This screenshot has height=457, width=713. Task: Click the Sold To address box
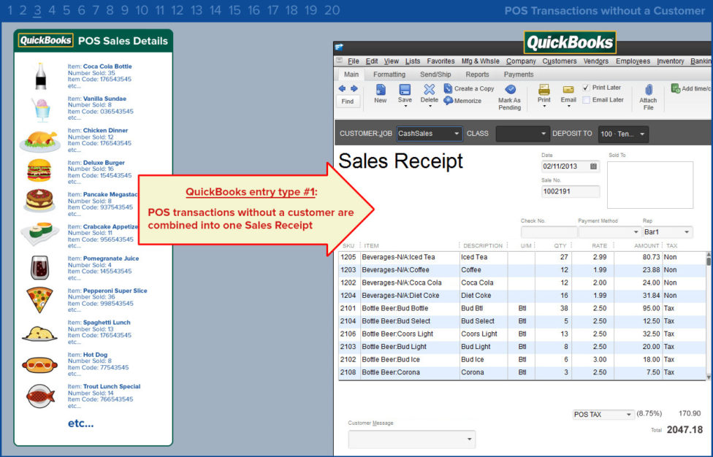649,185
